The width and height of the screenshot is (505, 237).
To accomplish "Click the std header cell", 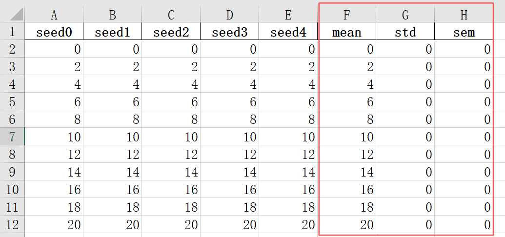I will pyautogui.click(x=405, y=32).
